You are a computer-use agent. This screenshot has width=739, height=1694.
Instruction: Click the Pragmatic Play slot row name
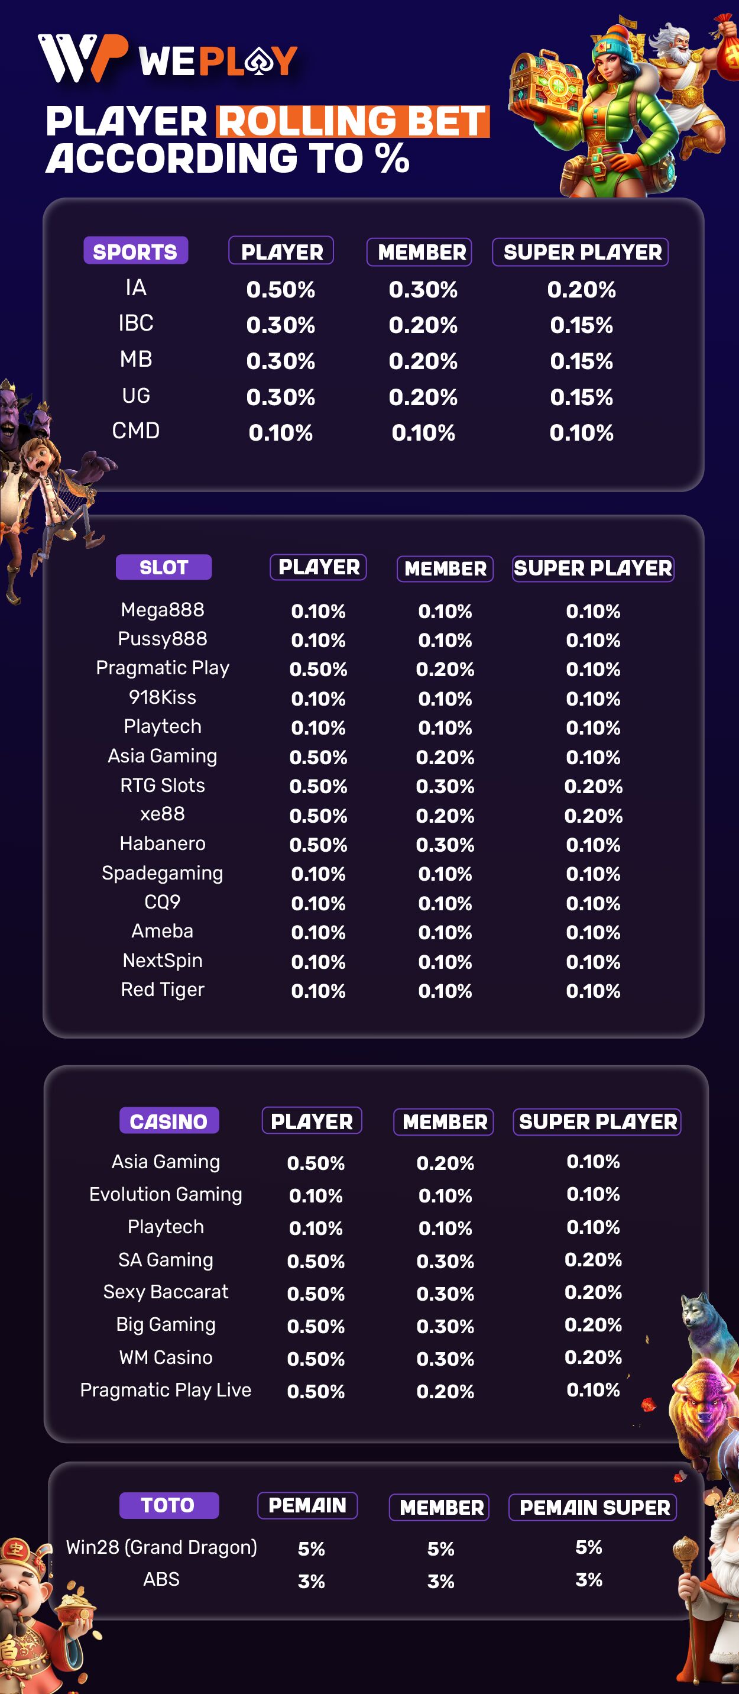(163, 667)
